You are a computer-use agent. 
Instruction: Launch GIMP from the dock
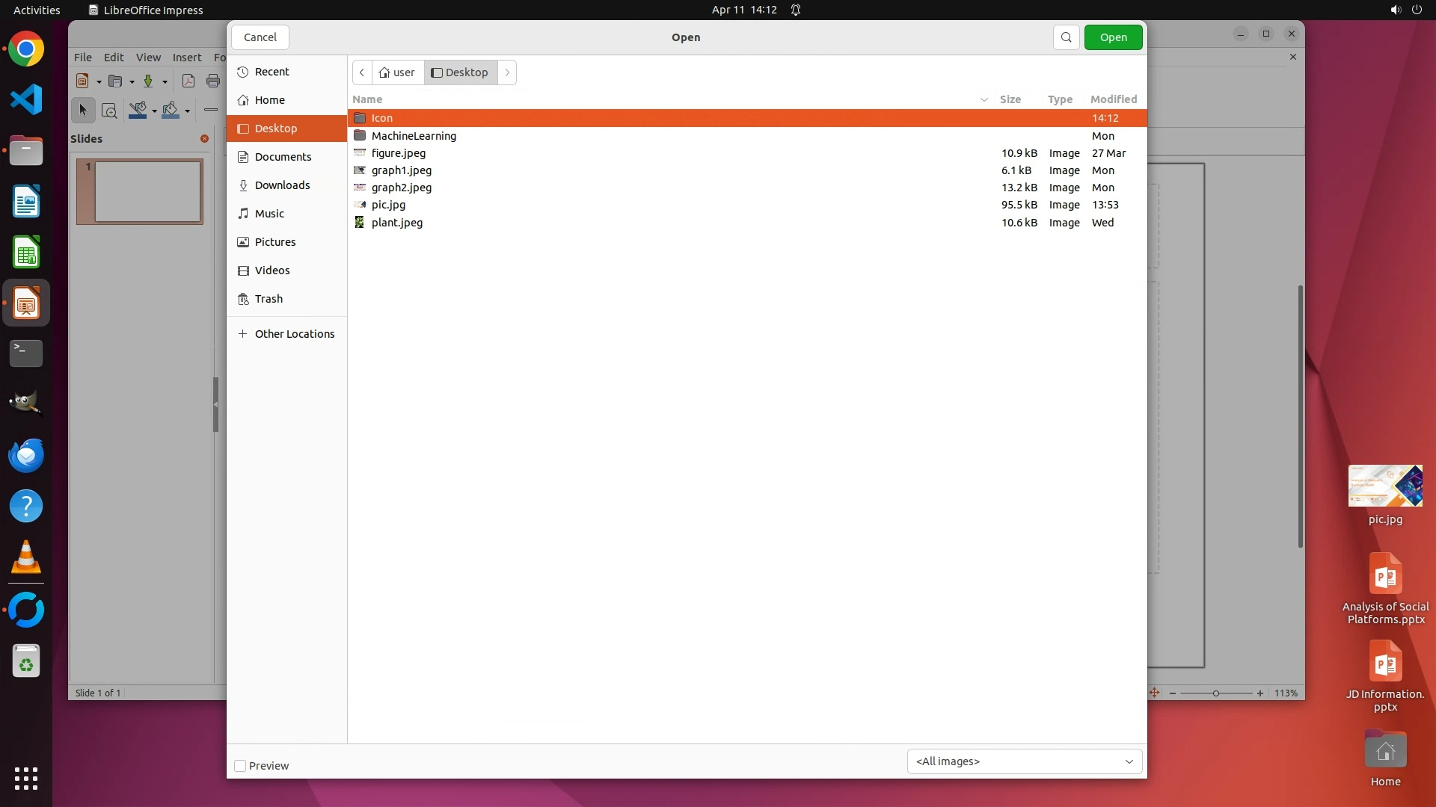26,404
